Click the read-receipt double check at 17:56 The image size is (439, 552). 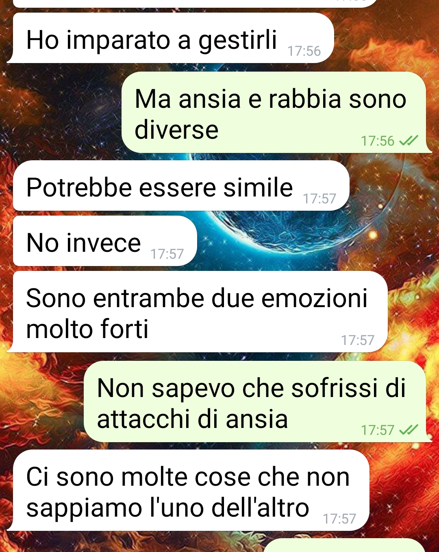point(408,141)
